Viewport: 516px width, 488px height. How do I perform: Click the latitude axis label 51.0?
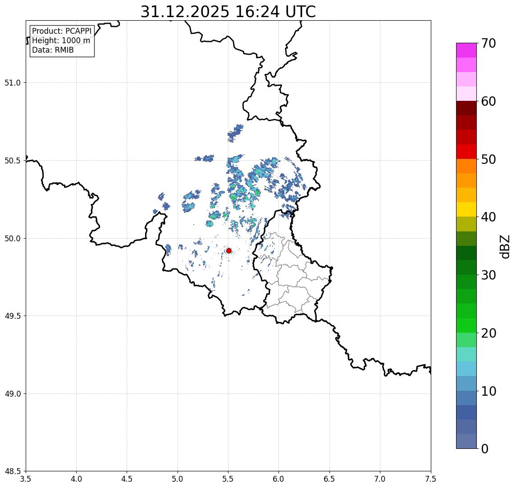click(x=13, y=83)
